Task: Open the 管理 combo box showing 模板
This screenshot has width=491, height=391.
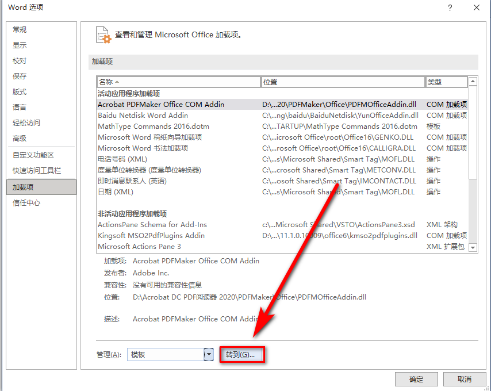Action: coord(170,355)
